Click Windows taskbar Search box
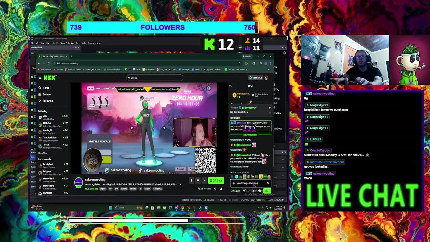 click(129, 208)
